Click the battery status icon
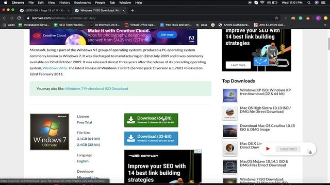 point(275,3)
